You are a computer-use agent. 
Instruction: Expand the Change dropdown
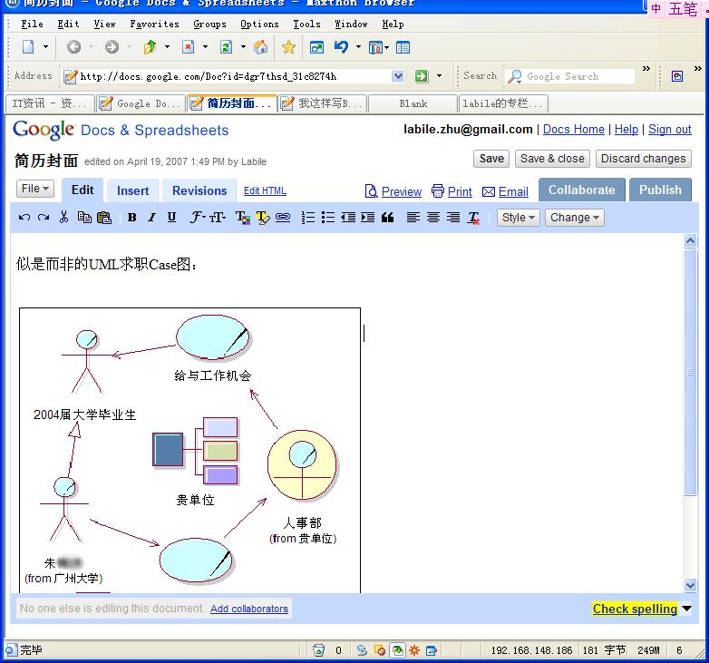tap(574, 218)
